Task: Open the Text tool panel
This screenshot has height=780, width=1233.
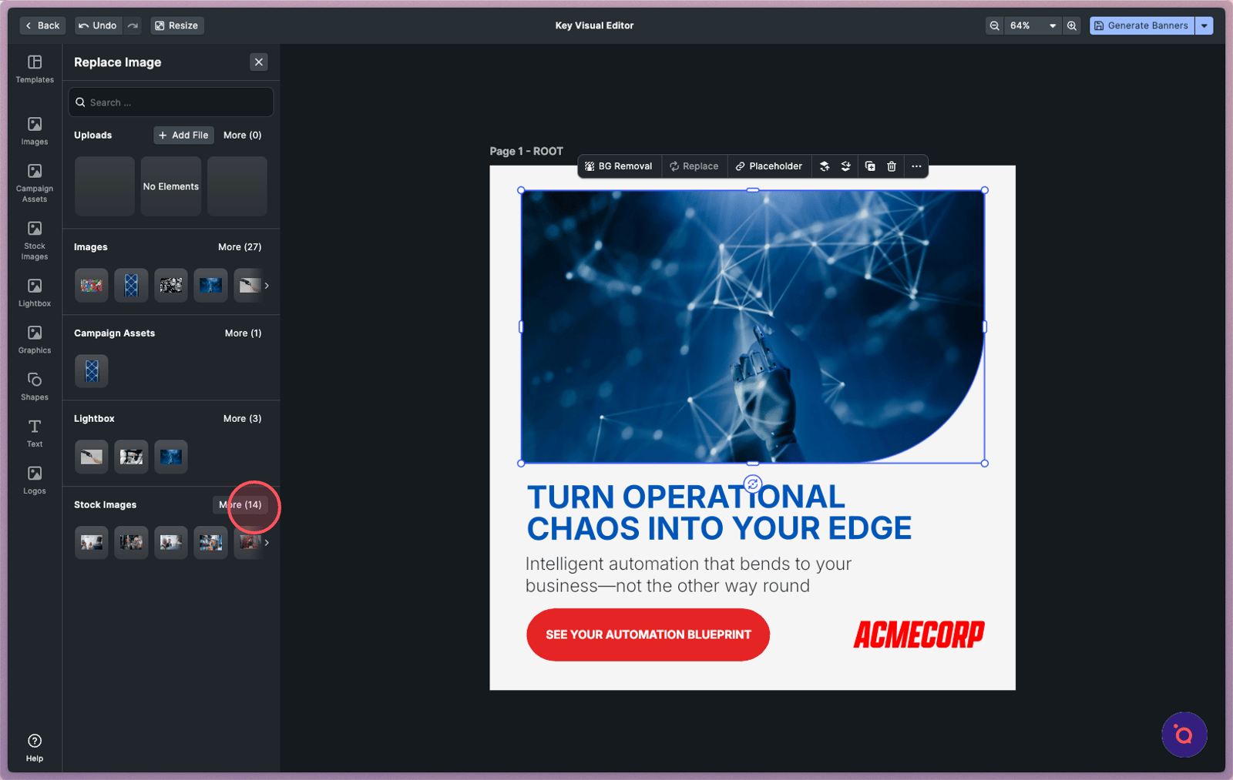Action: point(35,433)
